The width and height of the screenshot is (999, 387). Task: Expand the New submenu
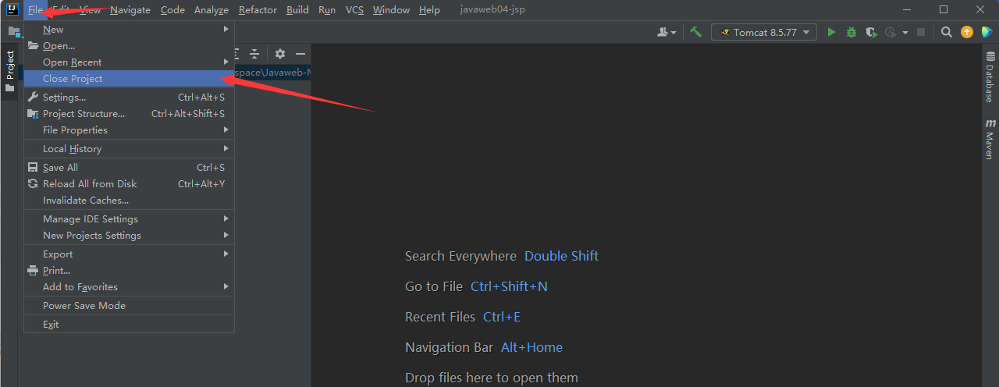point(129,29)
